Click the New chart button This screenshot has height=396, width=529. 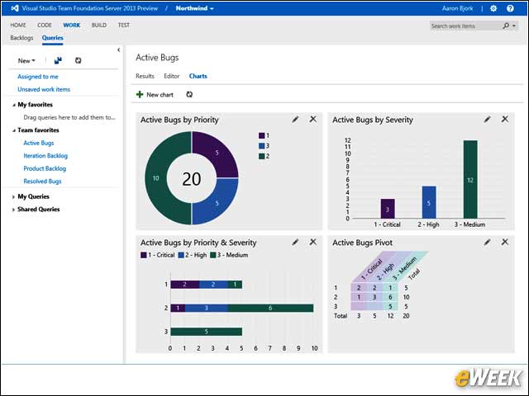click(x=155, y=95)
